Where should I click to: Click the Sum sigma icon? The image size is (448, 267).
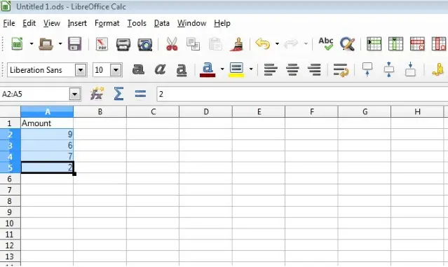point(118,94)
